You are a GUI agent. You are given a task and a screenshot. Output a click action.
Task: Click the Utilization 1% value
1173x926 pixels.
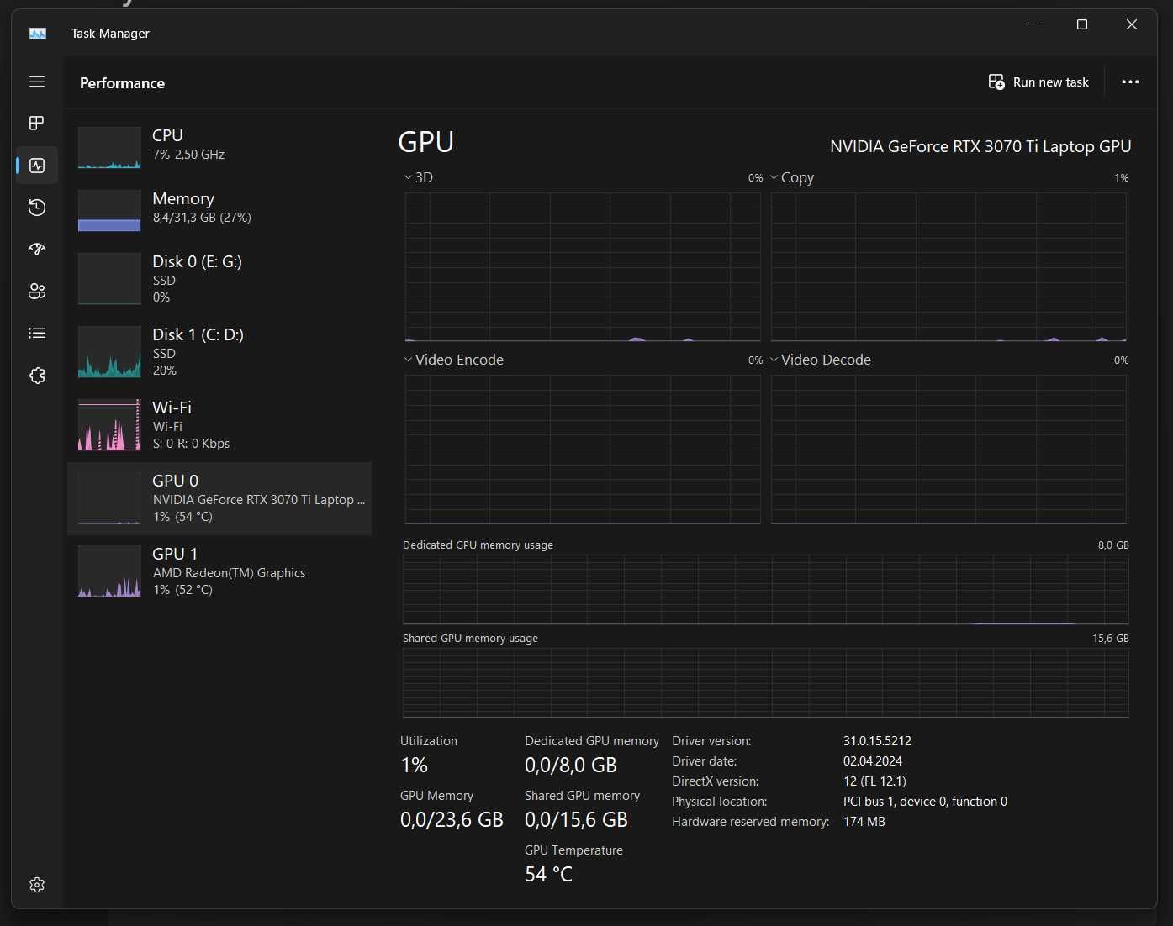pos(414,766)
